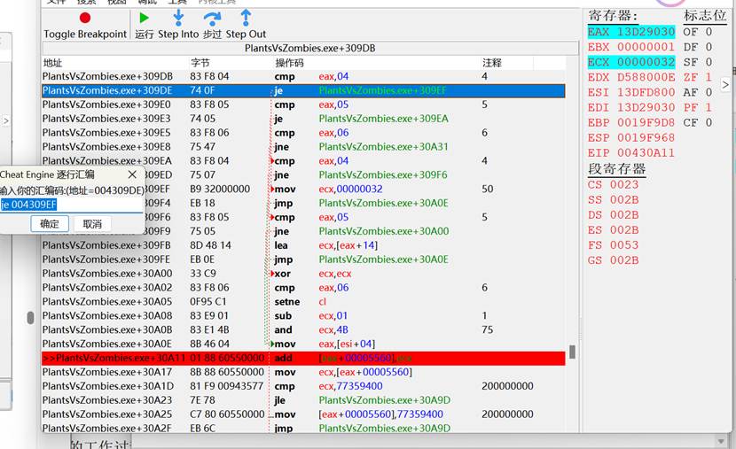Toggle the AF flag value
This screenshot has width=736, height=449.
click(709, 92)
